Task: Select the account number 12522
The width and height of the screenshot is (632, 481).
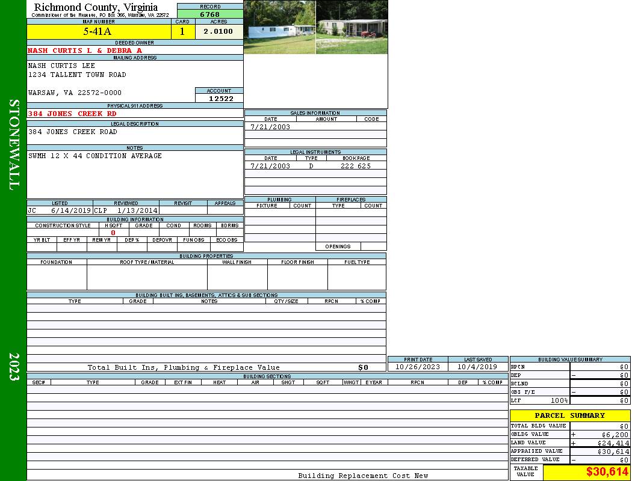Action: coord(219,98)
